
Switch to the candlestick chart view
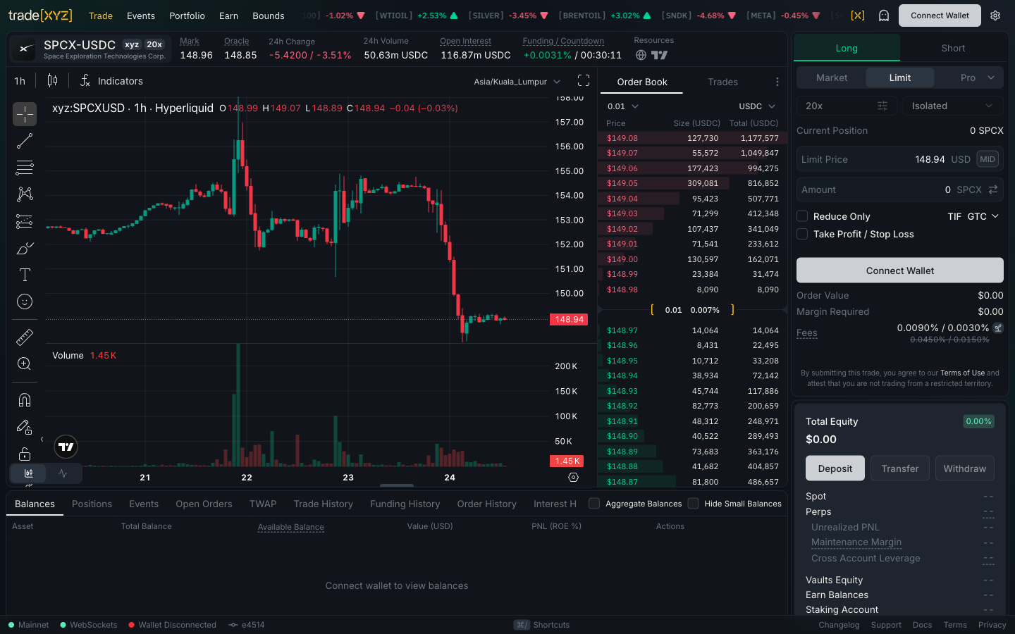click(28, 473)
